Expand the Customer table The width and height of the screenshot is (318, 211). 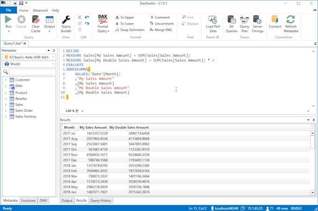(6, 80)
